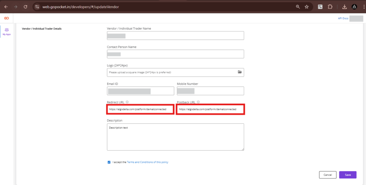Click the Save button
This screenshot has height=185, width=366.
pyautogui.click(x=347, y=175)
